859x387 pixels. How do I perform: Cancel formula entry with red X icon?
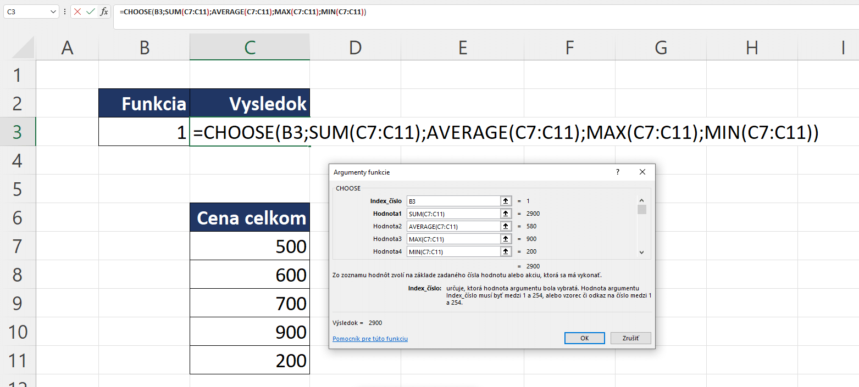(x=77, y=11)
